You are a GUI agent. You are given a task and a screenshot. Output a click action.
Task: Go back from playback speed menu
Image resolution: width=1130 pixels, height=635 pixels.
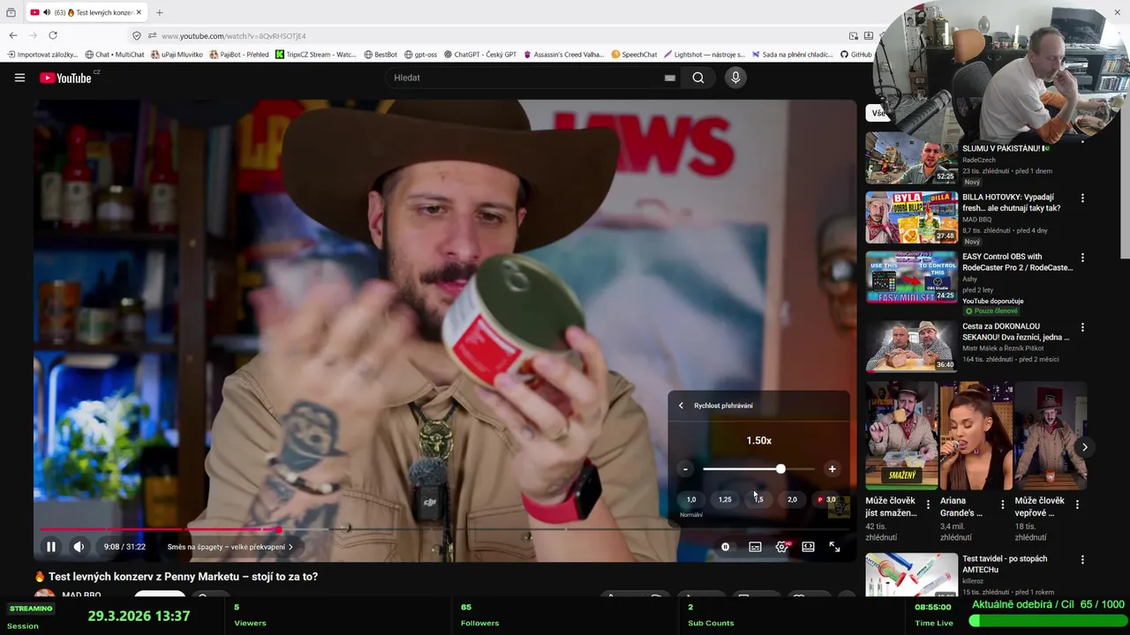(681, 406)
